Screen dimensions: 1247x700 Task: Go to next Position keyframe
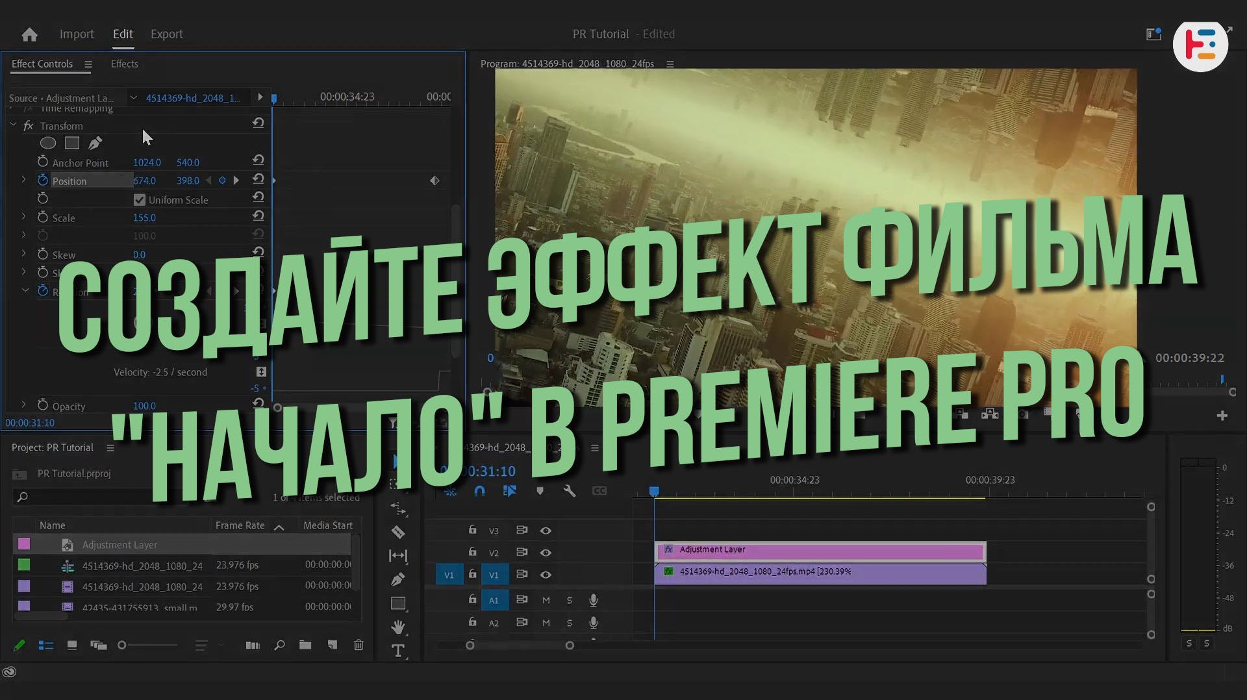236,181
